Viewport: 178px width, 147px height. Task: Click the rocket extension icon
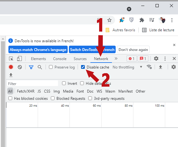tap(122, 20)
